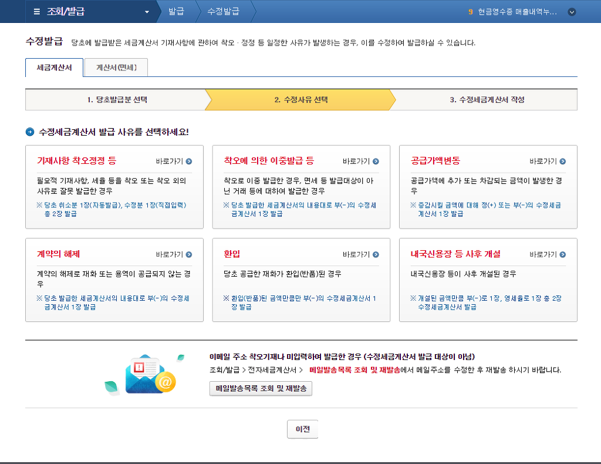Screen dimensions: 601x464
Task: Select the 수정발급 breadcrumb item
Action: 223,12
